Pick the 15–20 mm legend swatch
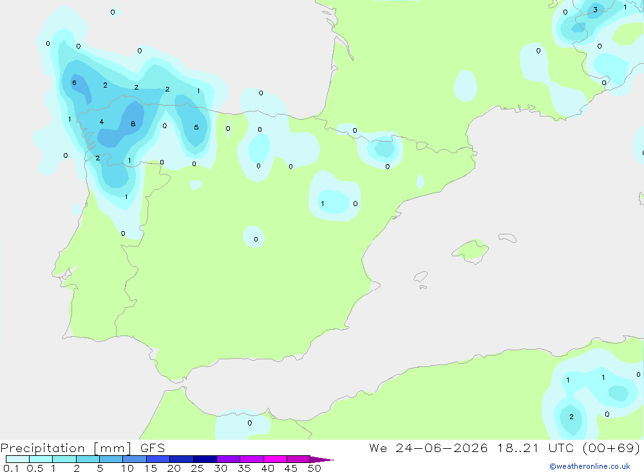Image resolution: width=644 pixels, height=472 pixels. coord(158,459)
